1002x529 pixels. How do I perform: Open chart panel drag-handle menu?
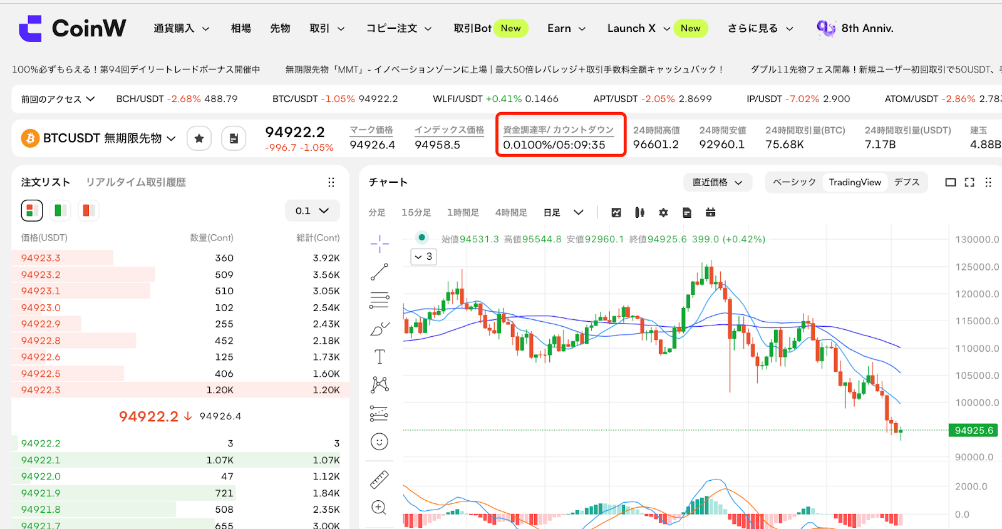click(988, 182)
